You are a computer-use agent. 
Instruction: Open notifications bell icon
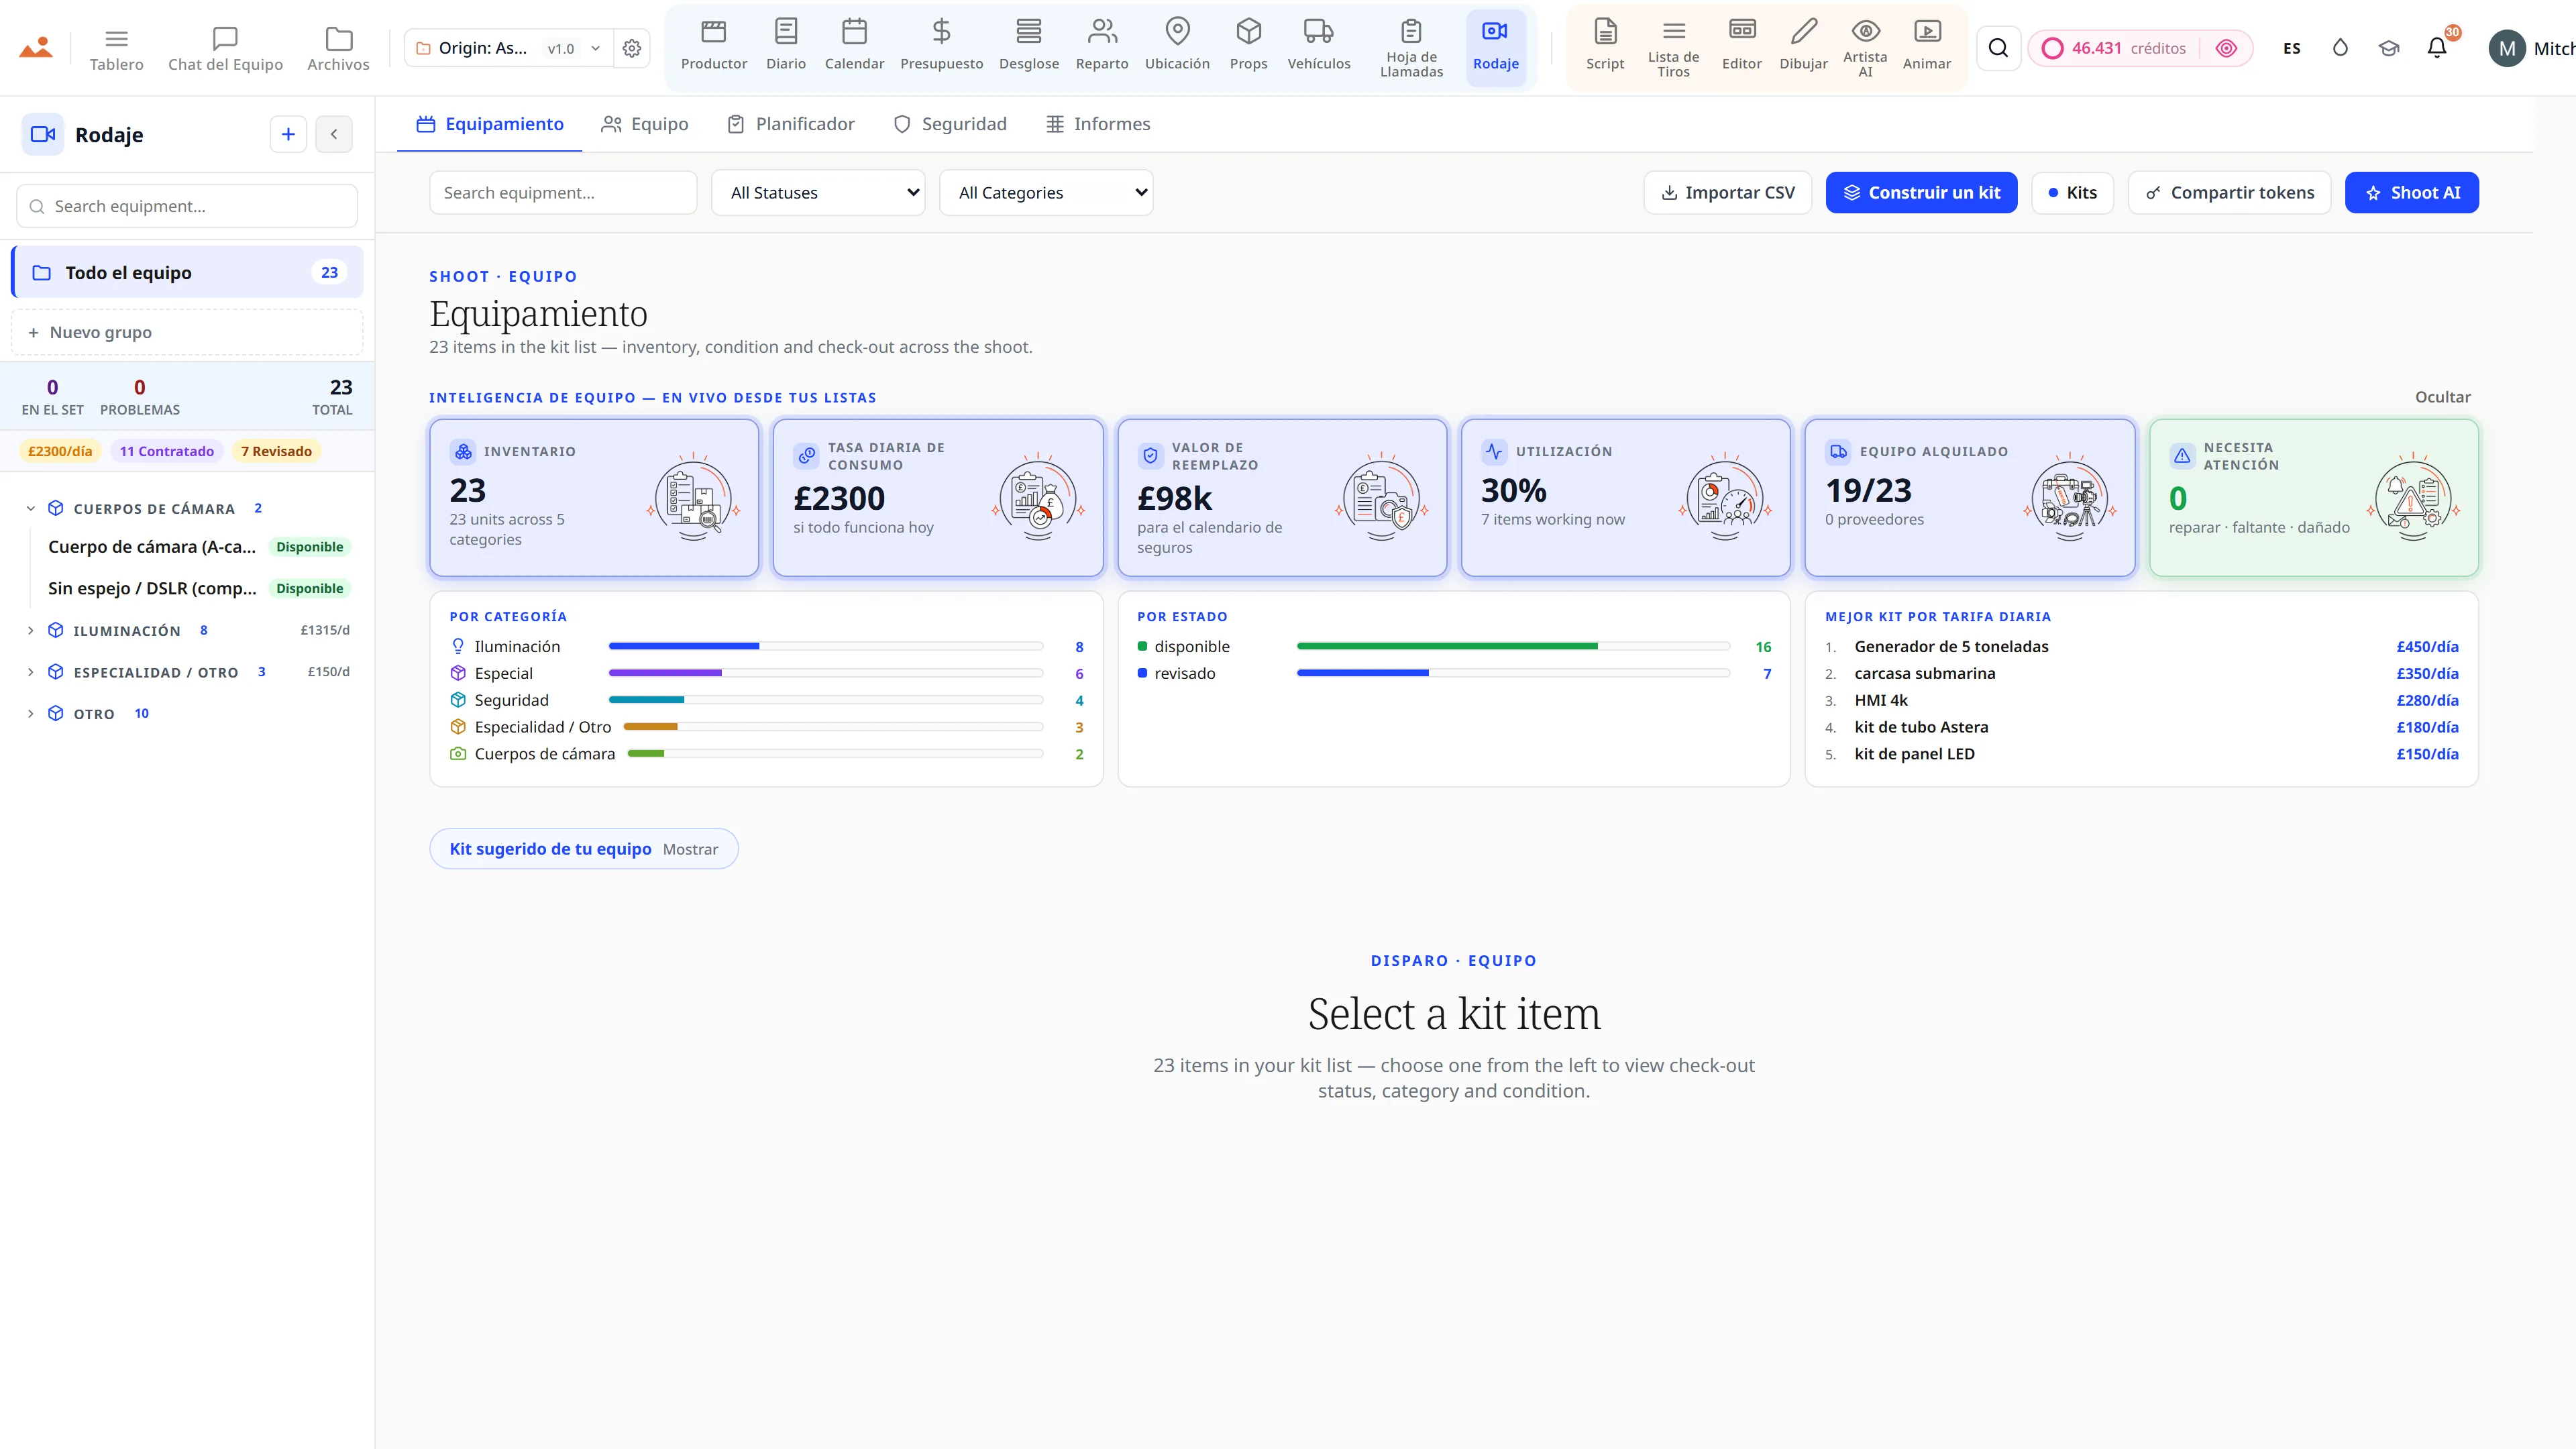(x=2437, y=48)
